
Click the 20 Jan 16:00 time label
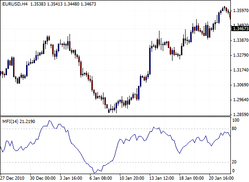click(x=221, y=178)
